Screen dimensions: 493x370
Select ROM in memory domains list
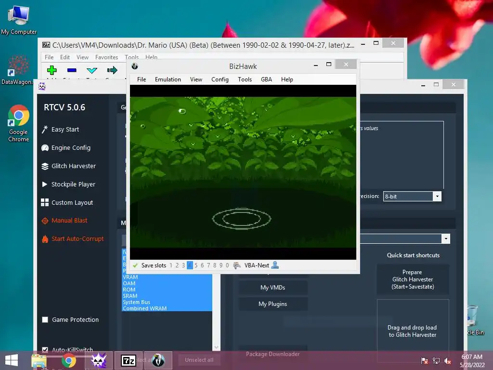coord(167,290)
